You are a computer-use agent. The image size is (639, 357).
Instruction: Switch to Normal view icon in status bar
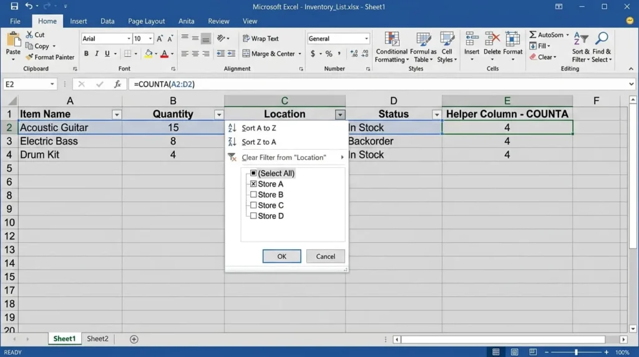tap(496, 352)
